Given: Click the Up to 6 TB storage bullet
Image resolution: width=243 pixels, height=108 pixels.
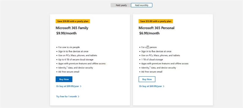Looking at the screenshot, I should coord(76,60).
